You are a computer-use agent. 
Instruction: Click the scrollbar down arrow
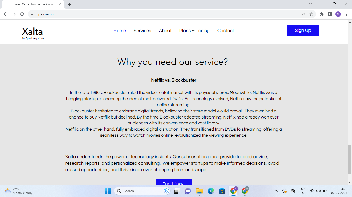(350, 182)
